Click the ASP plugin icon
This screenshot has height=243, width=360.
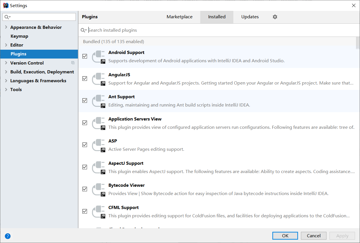[99, 145]
